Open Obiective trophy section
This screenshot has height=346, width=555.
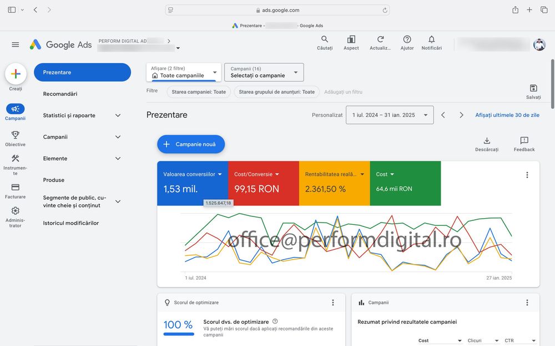pyautogui.click(x=15, y=138)
